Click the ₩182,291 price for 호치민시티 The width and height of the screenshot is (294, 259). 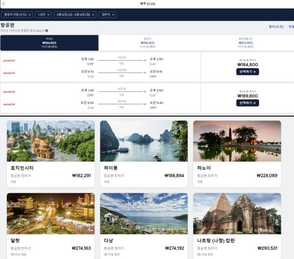tap(81, 176)
